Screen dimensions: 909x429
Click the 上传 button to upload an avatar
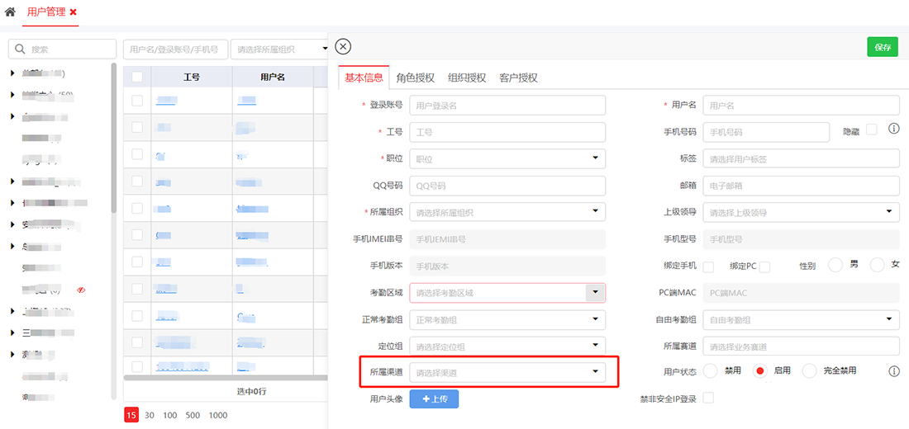click(434, 399)
